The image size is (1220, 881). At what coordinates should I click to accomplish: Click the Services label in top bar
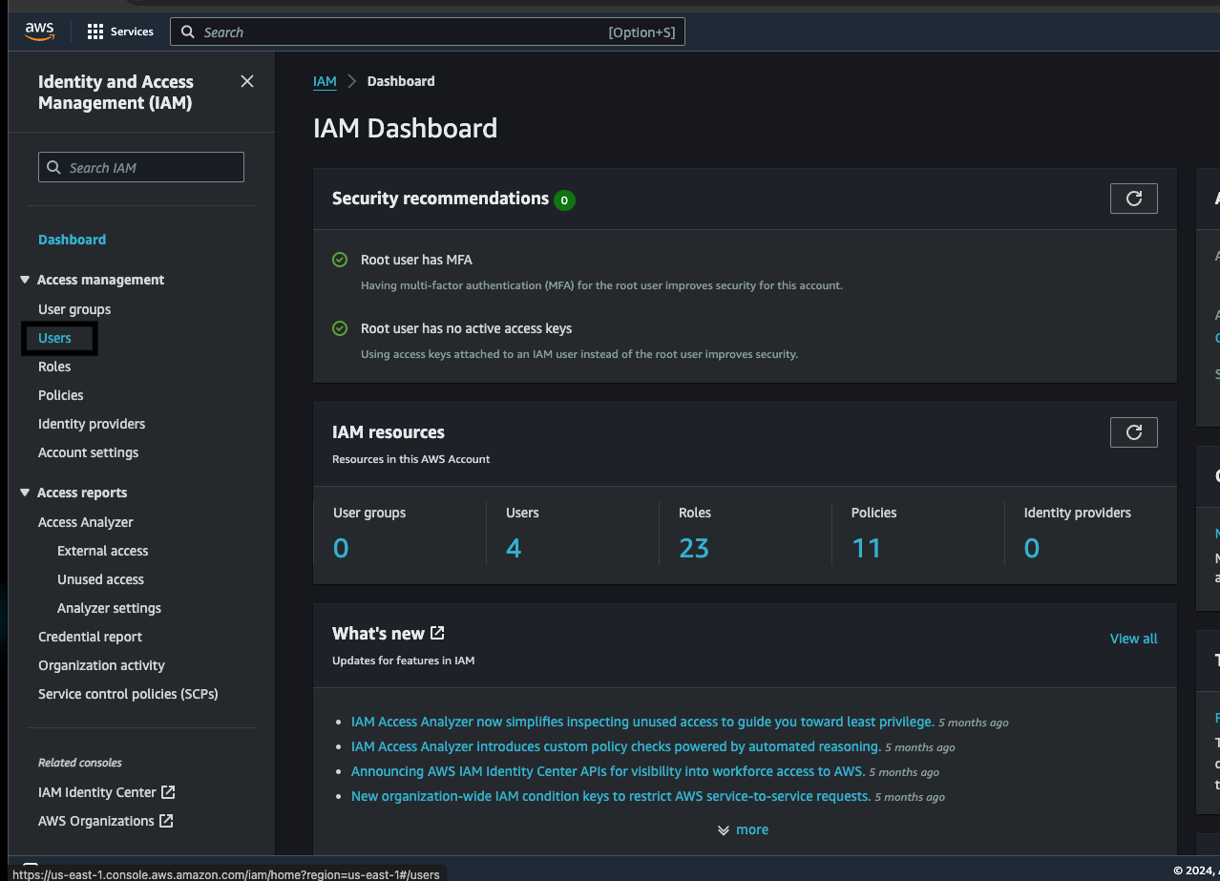point(132,31)
